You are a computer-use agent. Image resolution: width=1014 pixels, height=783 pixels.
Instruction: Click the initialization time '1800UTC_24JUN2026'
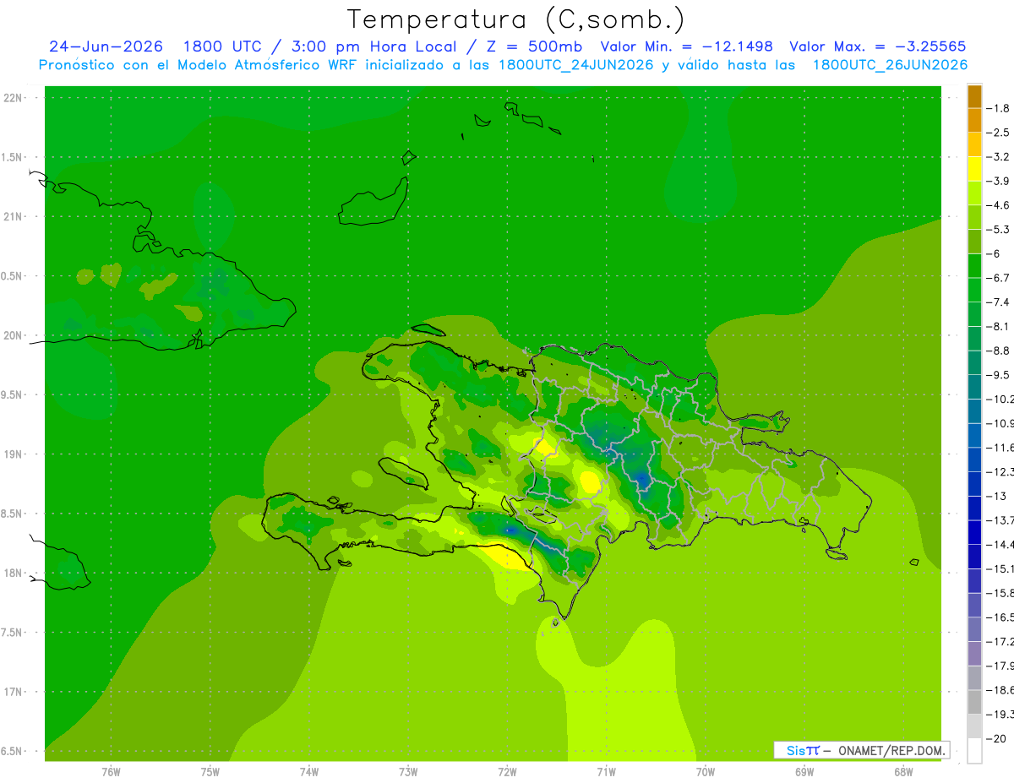click(x=575, y=65)
